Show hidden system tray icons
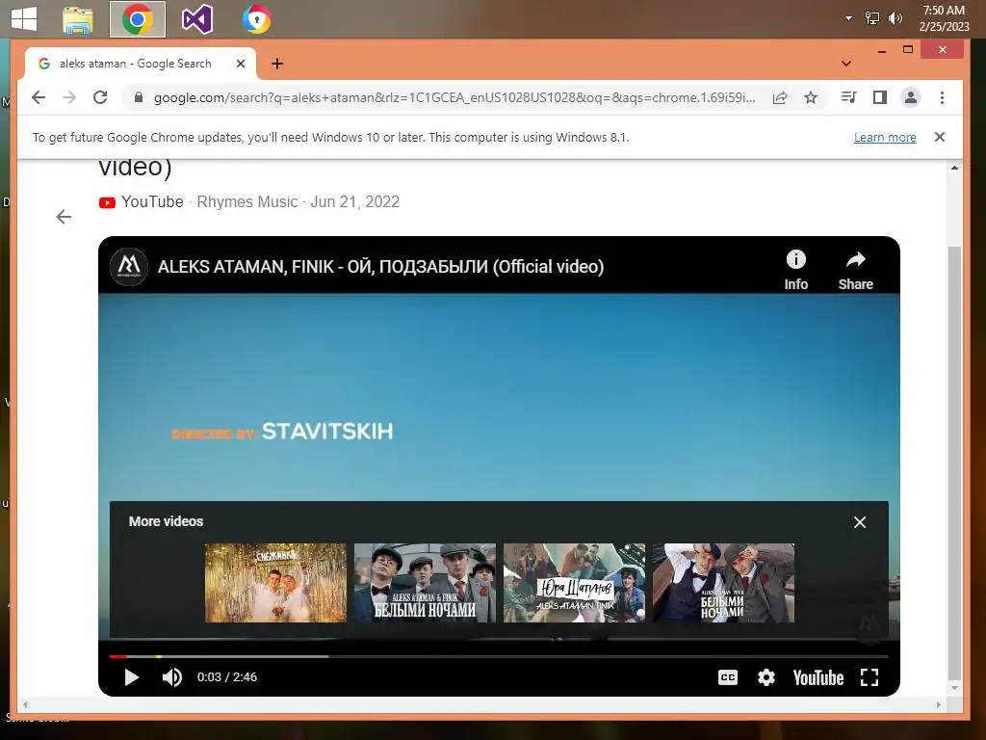 849,18
